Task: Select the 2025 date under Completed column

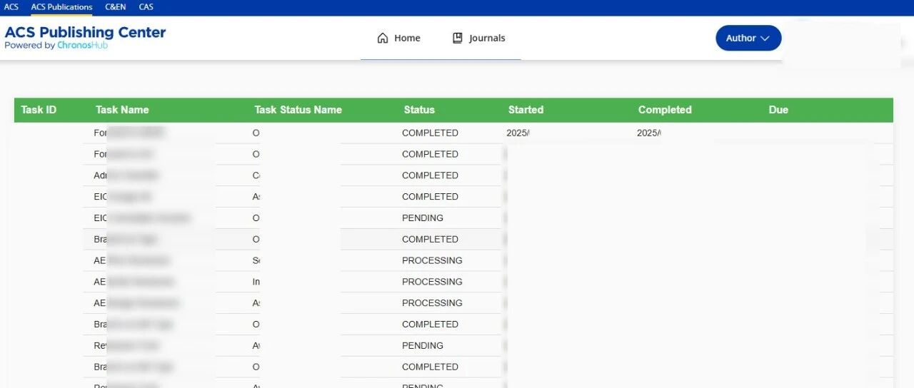Action: click(x=648, y=133)
